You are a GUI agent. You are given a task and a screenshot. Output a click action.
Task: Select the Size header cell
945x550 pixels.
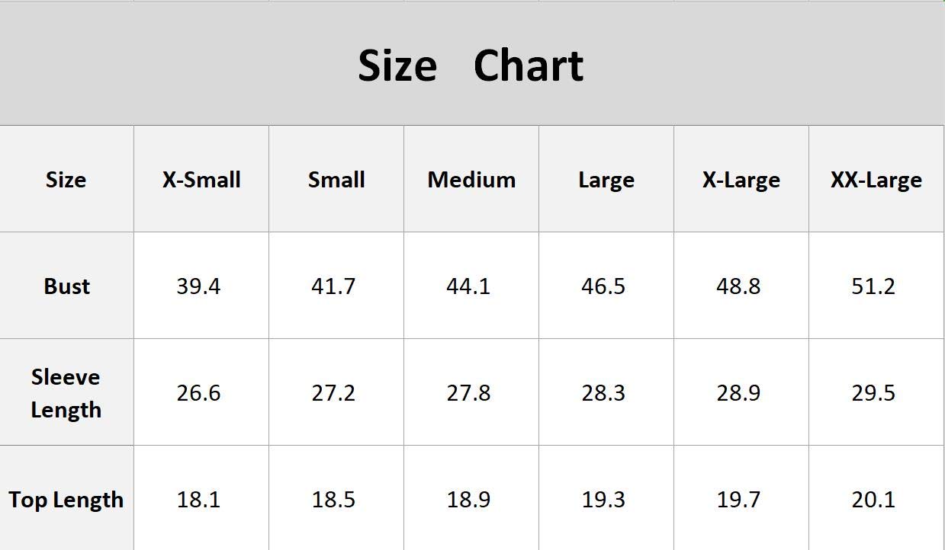[66, 180]
